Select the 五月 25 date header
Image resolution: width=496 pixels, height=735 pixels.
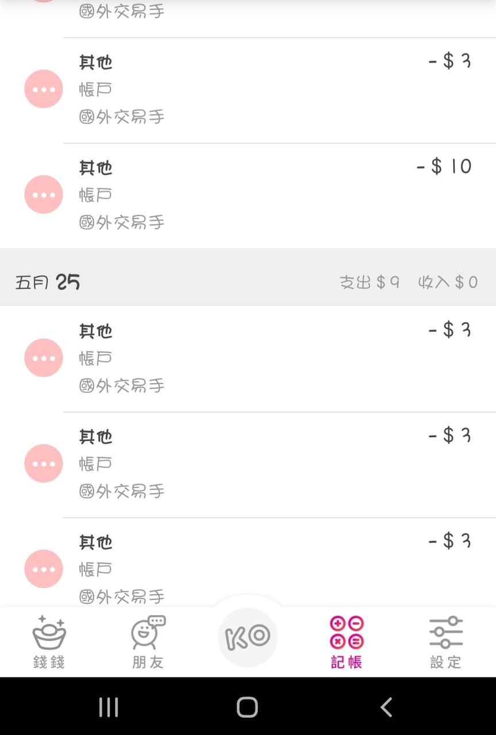tap(48, 282)
